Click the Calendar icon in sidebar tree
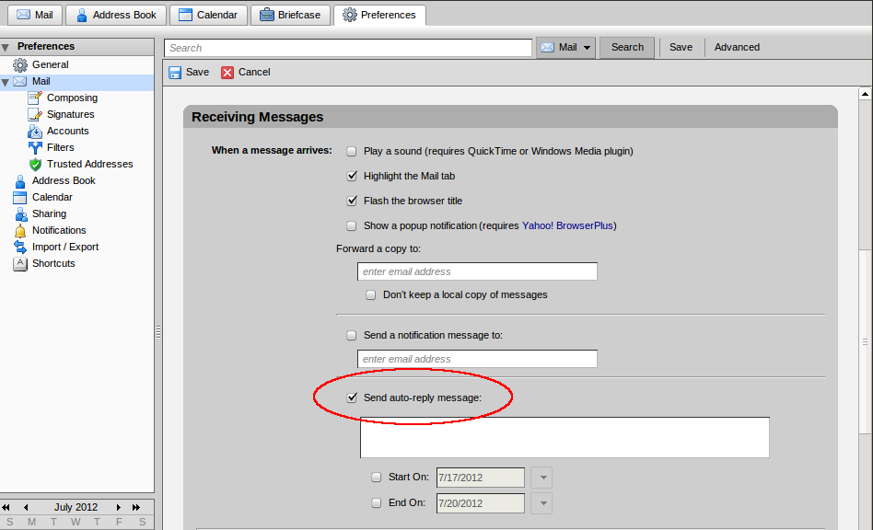Viewport: 873px width, 530px height. (20, 198)
